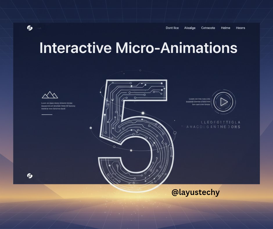Click the paragraph beside the play button
The height and width of the screenshot is (229, 273).
(198, 102)
